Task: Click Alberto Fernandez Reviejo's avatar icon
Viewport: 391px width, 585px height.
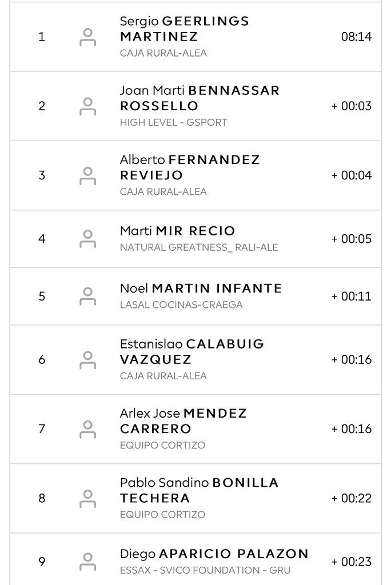Action: click(x=87, y=175)
